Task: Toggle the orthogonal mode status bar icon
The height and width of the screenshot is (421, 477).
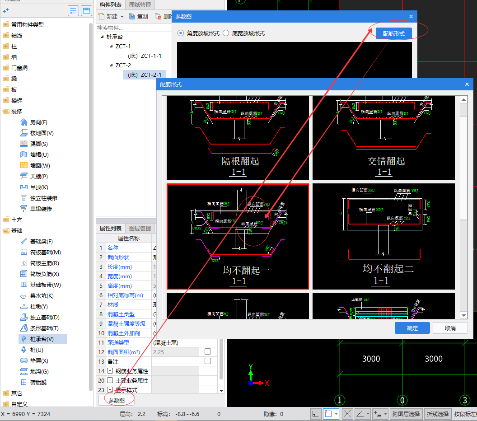Action: [315, 414]
